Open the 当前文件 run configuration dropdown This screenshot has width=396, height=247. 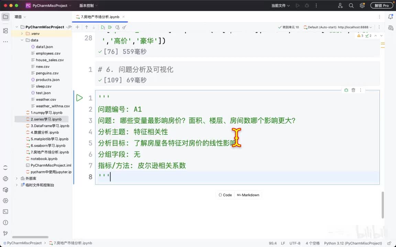point(280,5)
